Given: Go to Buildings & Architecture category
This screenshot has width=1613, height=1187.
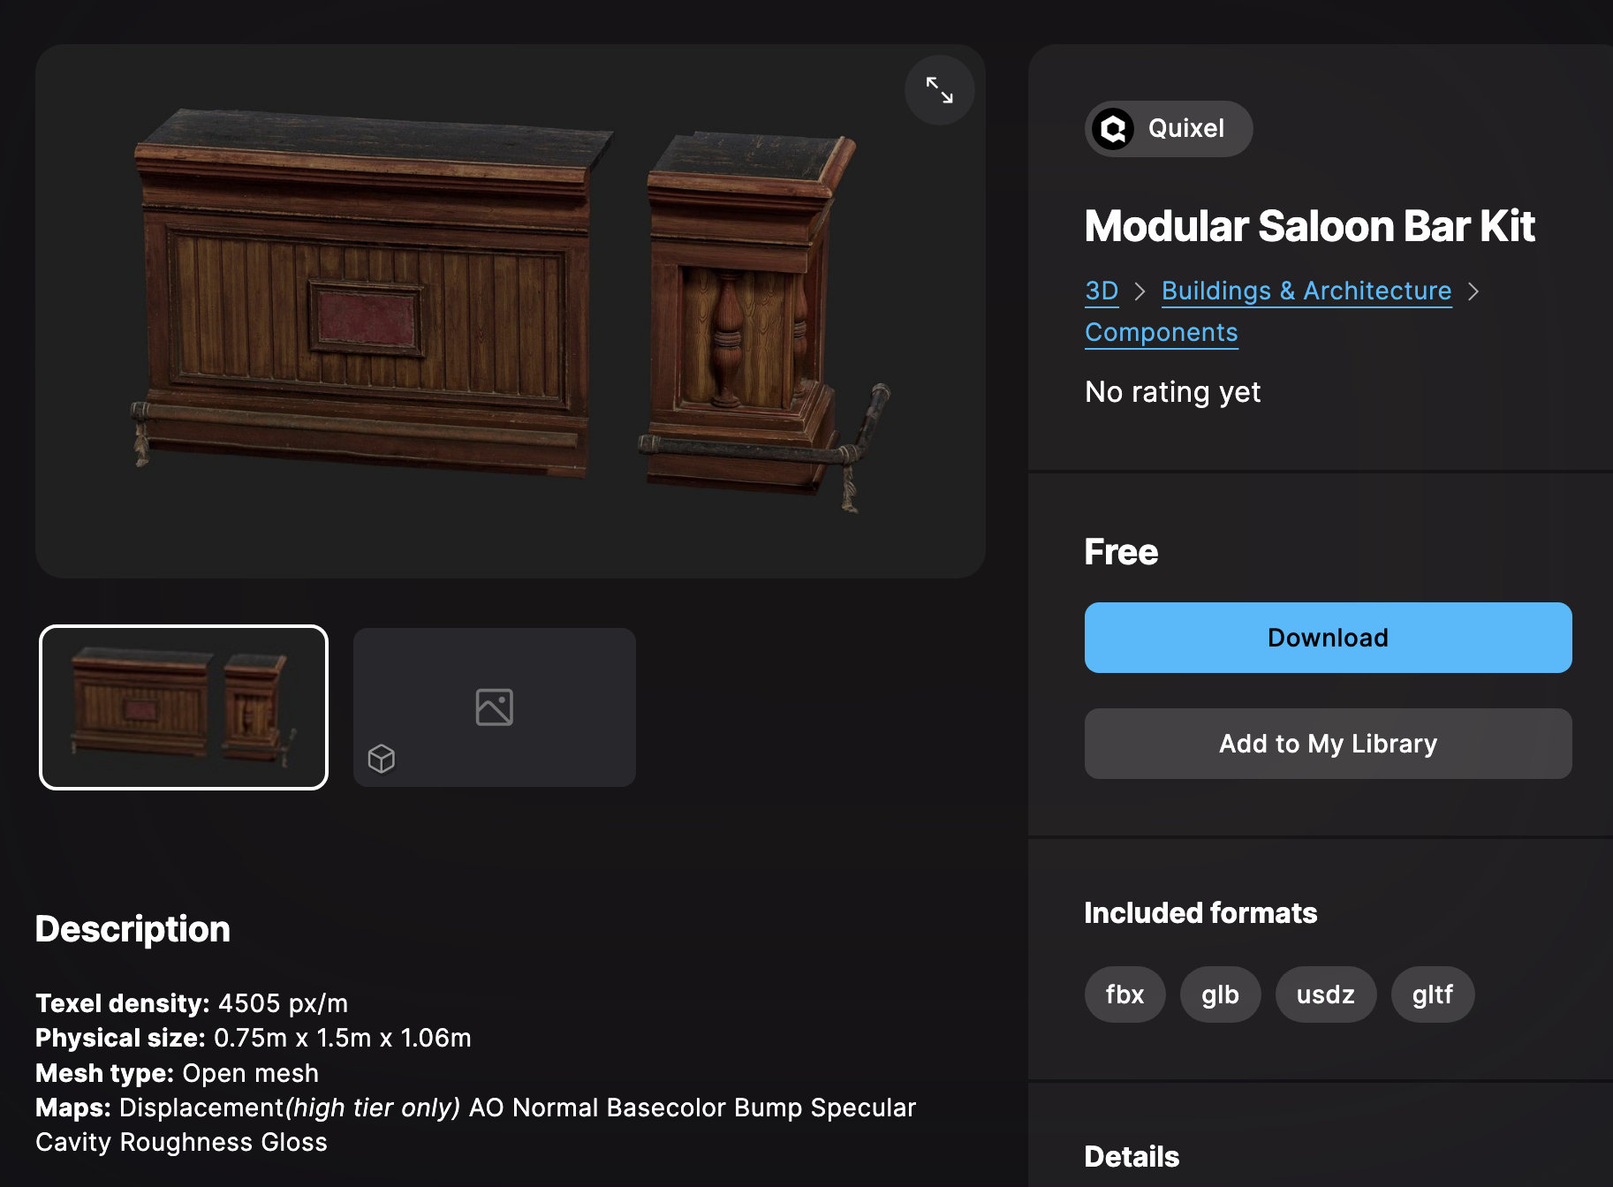Looking at the screenshot, I should tap(1306, 291).
